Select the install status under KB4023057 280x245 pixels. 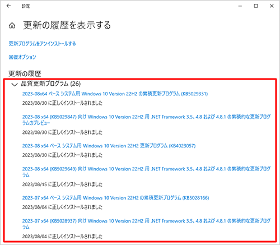pos(62,155)
